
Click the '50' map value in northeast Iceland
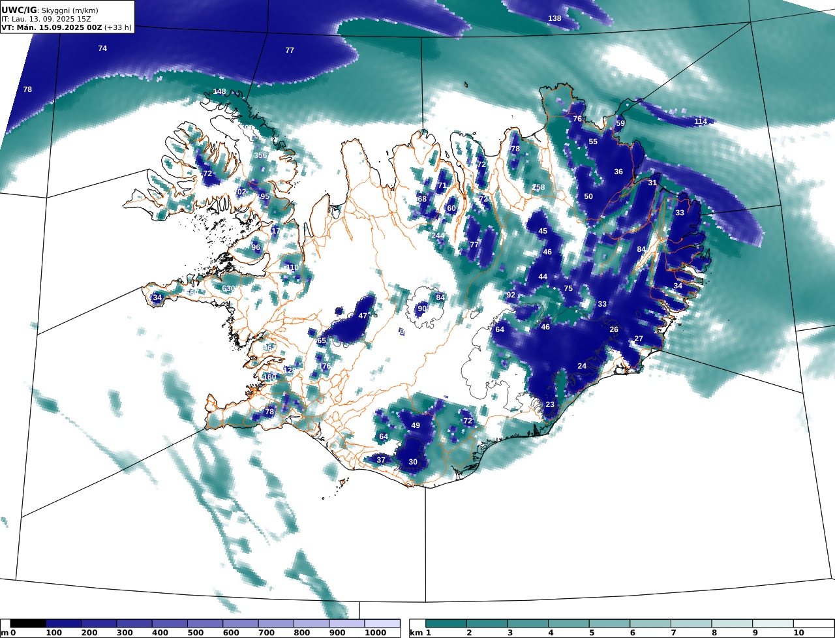(x=588, y=196)
